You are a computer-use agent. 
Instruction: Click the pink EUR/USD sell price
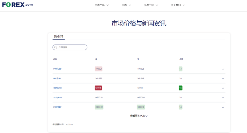pyautogui.click(x=98, y=69)
